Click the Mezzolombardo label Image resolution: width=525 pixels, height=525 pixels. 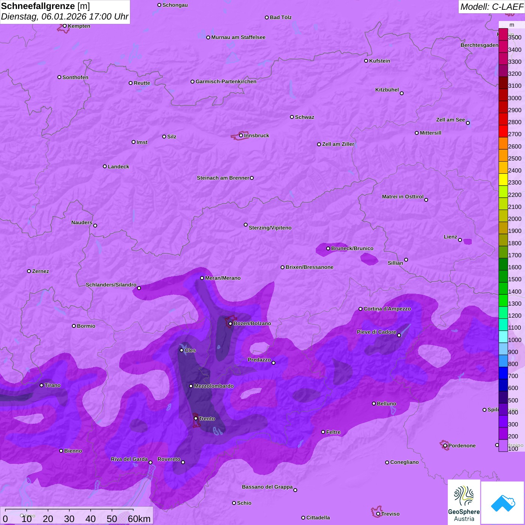(214, 386)
